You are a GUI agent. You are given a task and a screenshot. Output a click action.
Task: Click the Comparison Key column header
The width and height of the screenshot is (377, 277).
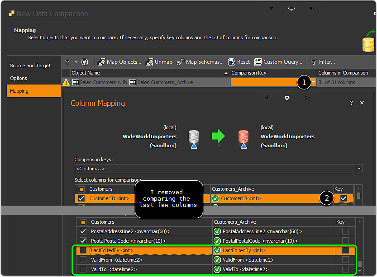pos(273,73)
